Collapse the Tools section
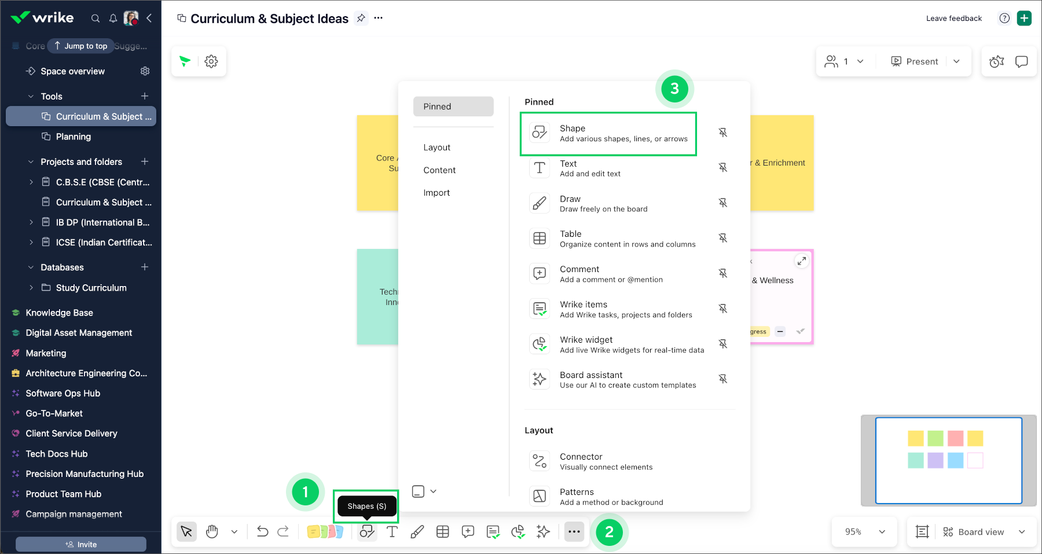 click(x=31, y=96)
